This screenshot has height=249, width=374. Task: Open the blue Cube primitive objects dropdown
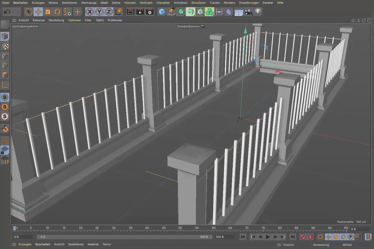pyautogui.click(x=162, y=12)
